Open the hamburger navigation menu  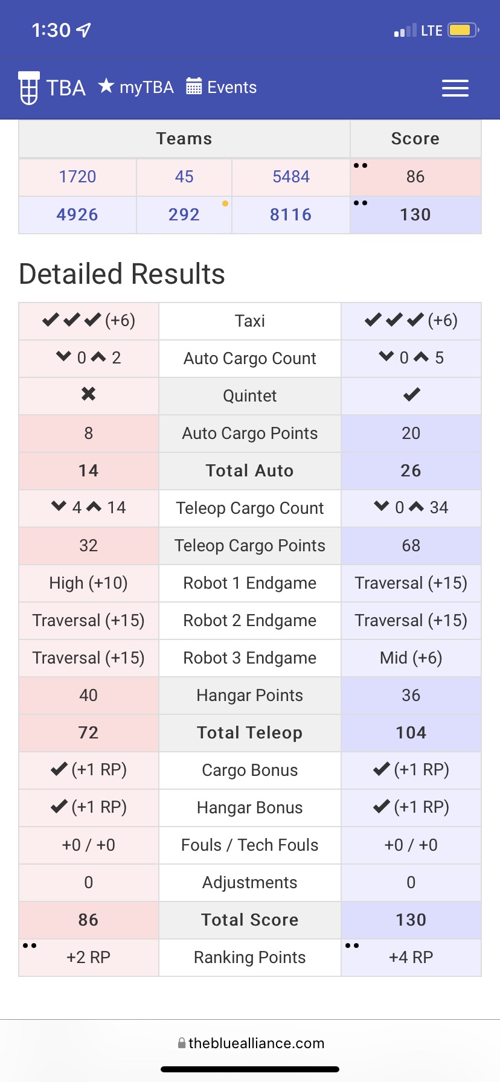(455, 88)
